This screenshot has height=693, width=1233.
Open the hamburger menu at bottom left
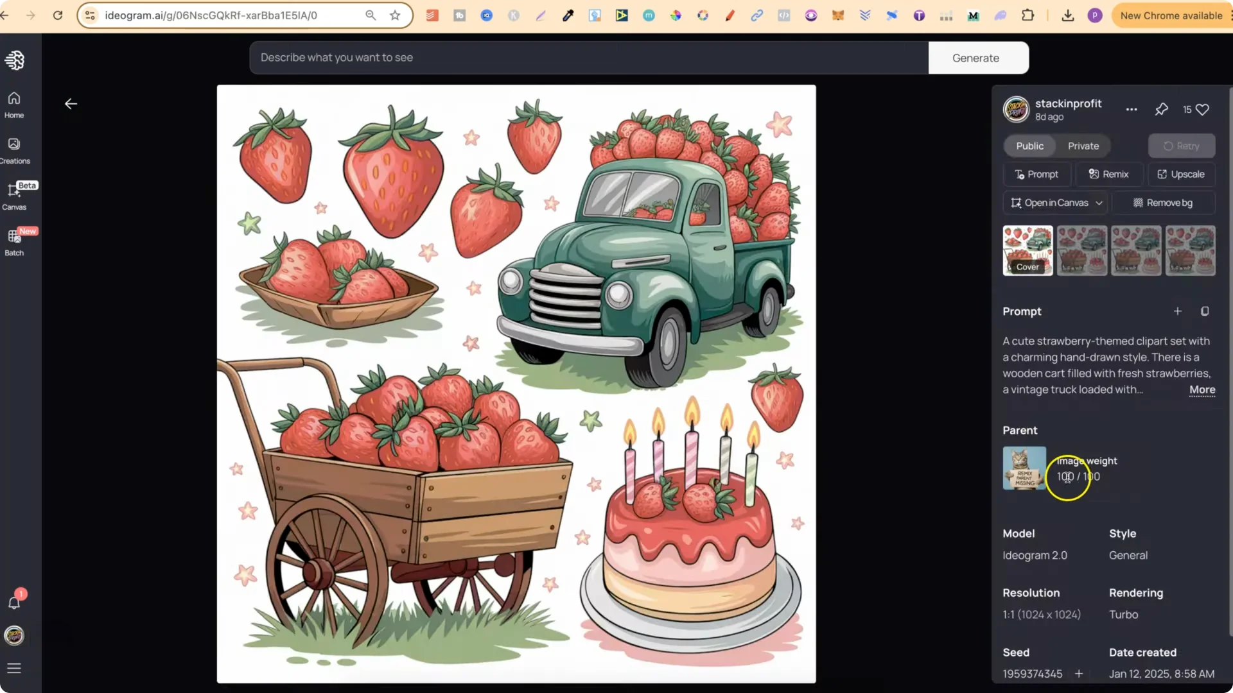(x=14, y=669)
